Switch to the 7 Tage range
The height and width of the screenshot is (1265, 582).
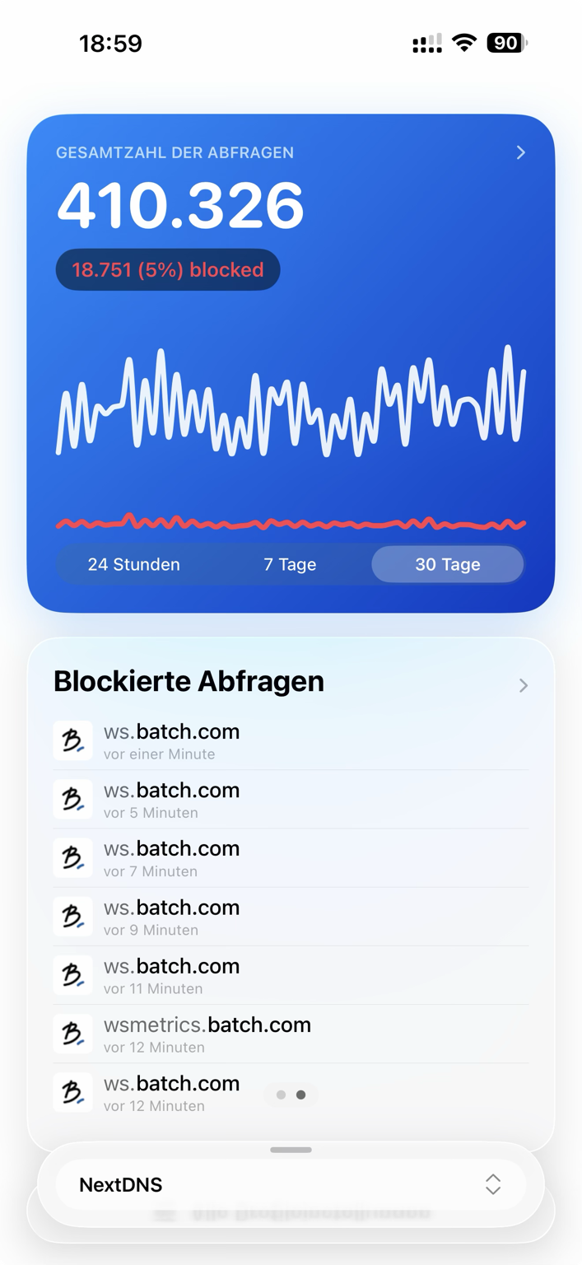pos(290,564)
